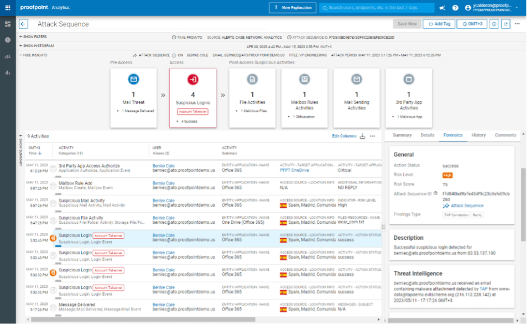Go back with the arrow button
Screen dimensions: 528x325
click(x=23, y=24)
